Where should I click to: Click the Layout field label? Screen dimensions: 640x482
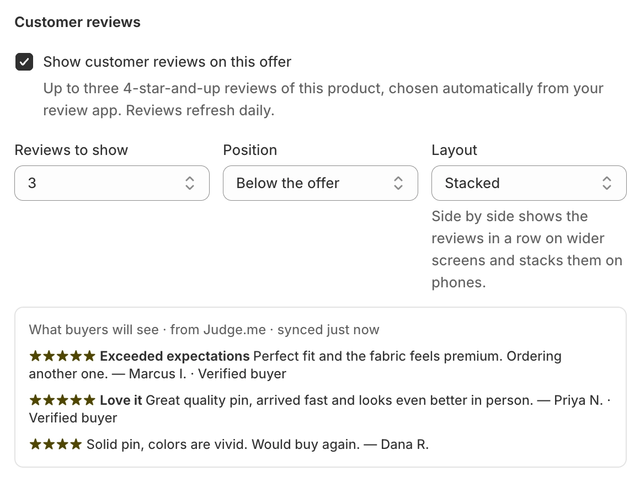click(x=454, y=150)
